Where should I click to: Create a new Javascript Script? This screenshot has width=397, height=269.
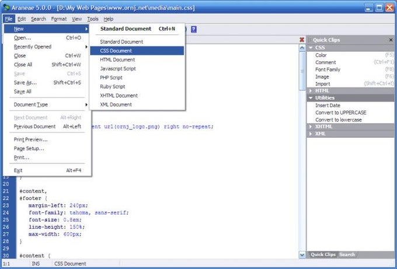click(137, 69)
